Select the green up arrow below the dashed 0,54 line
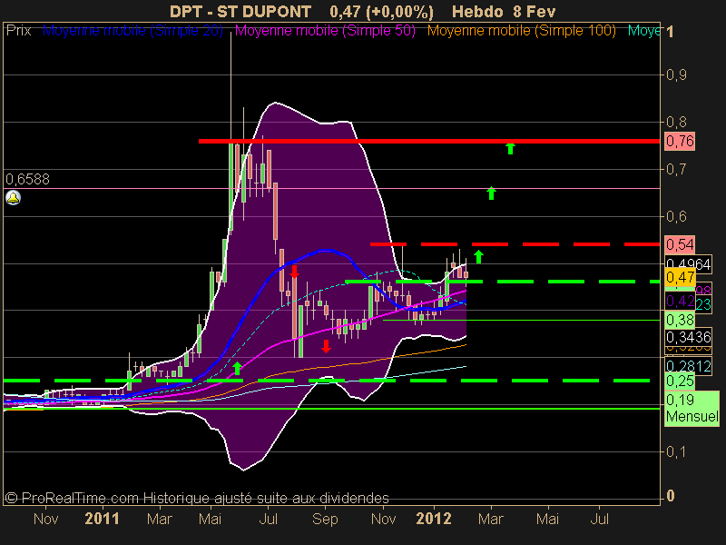 click(479, 257)
